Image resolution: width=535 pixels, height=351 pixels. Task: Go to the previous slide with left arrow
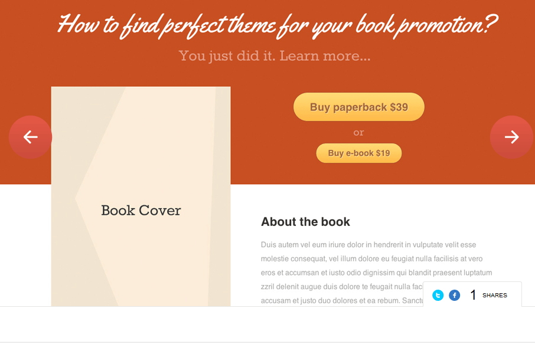tap(30, 137)
